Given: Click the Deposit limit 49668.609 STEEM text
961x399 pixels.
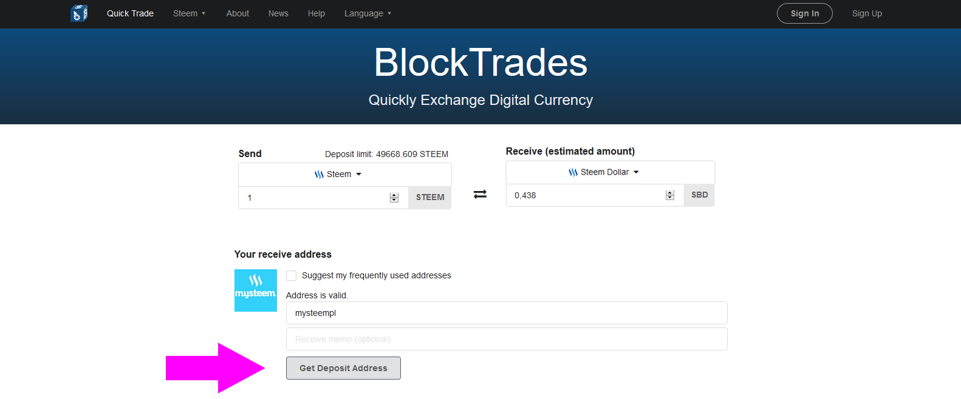Looking at the screenshot, I should pyautogui.click(x=386, y=154).
